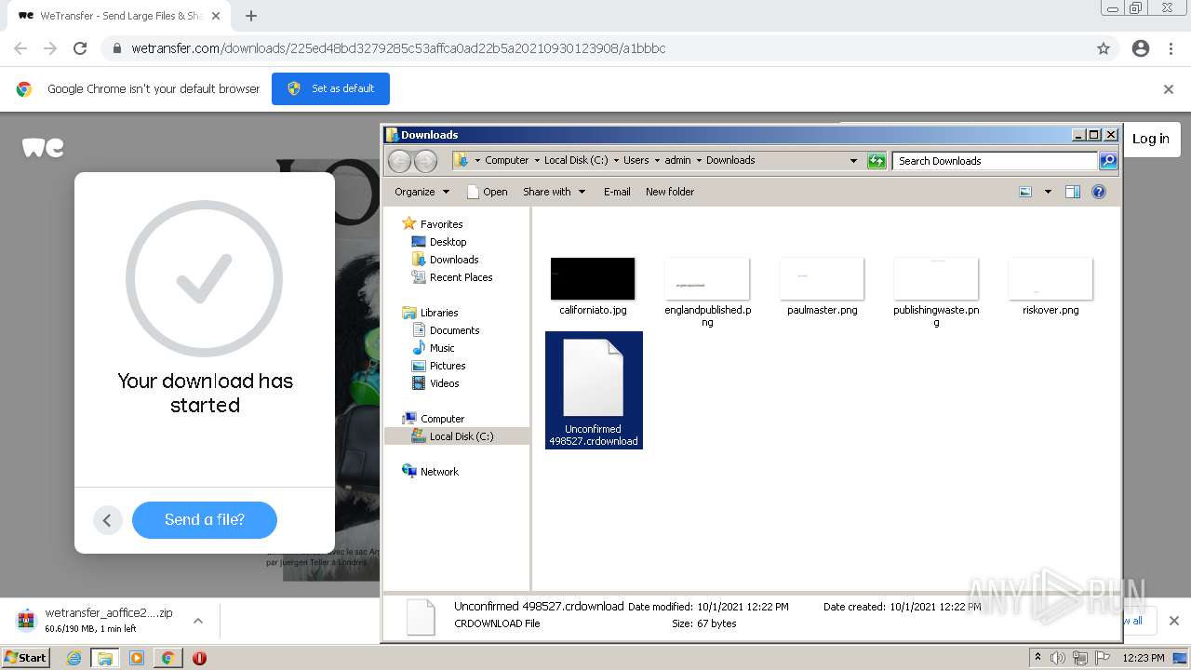Screen dimensions: 1191x670
Task: Click the Explorer help question icon
Action: pos(1099,192)
